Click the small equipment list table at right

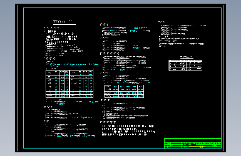pyautogui.click(x=185, y=65)
